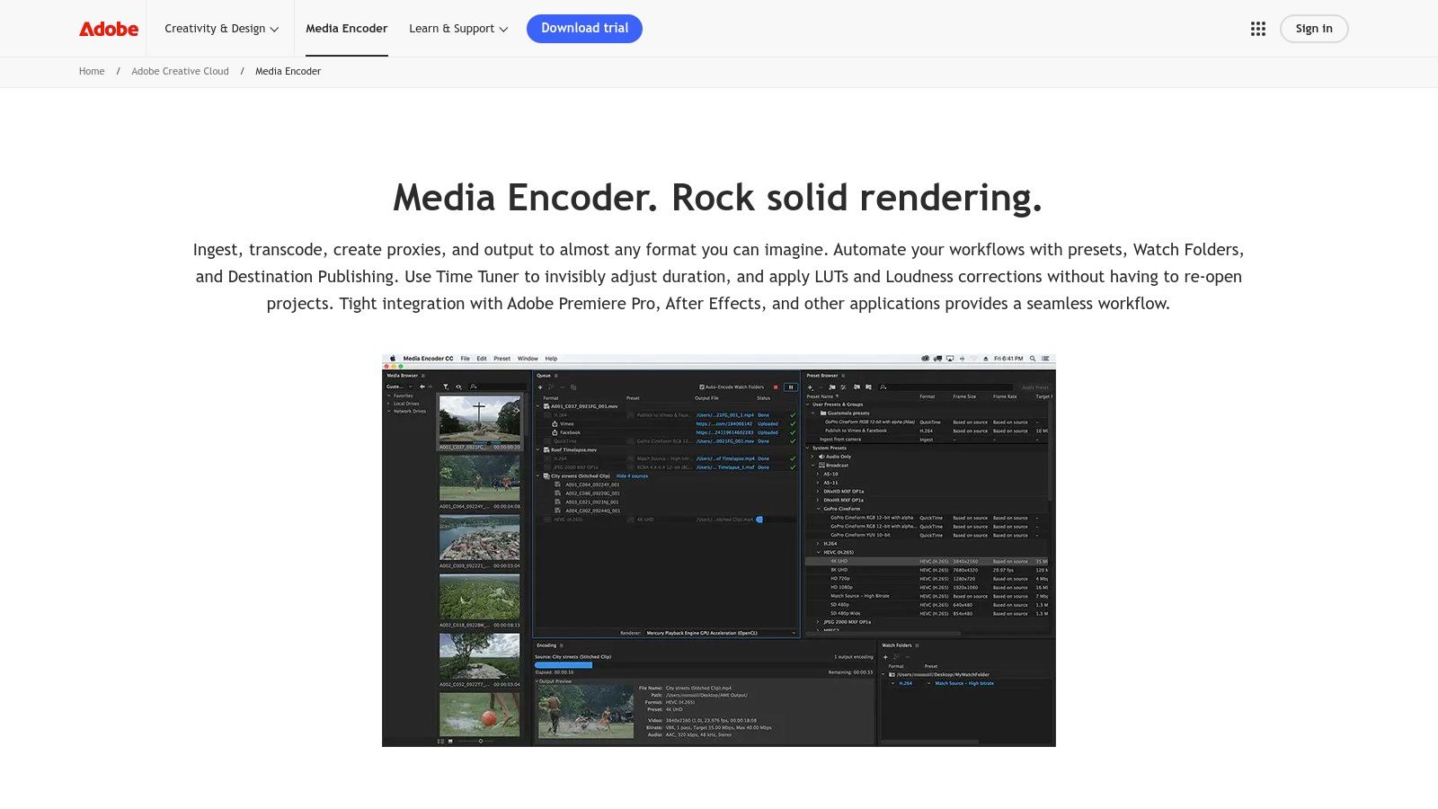Open the Preset menu in menu bar
The height and width of the screenshot is (809, 1438).
[x=502, y=359]
